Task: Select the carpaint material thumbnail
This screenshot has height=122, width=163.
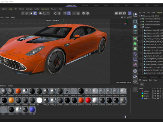Action: coord(18,91)
